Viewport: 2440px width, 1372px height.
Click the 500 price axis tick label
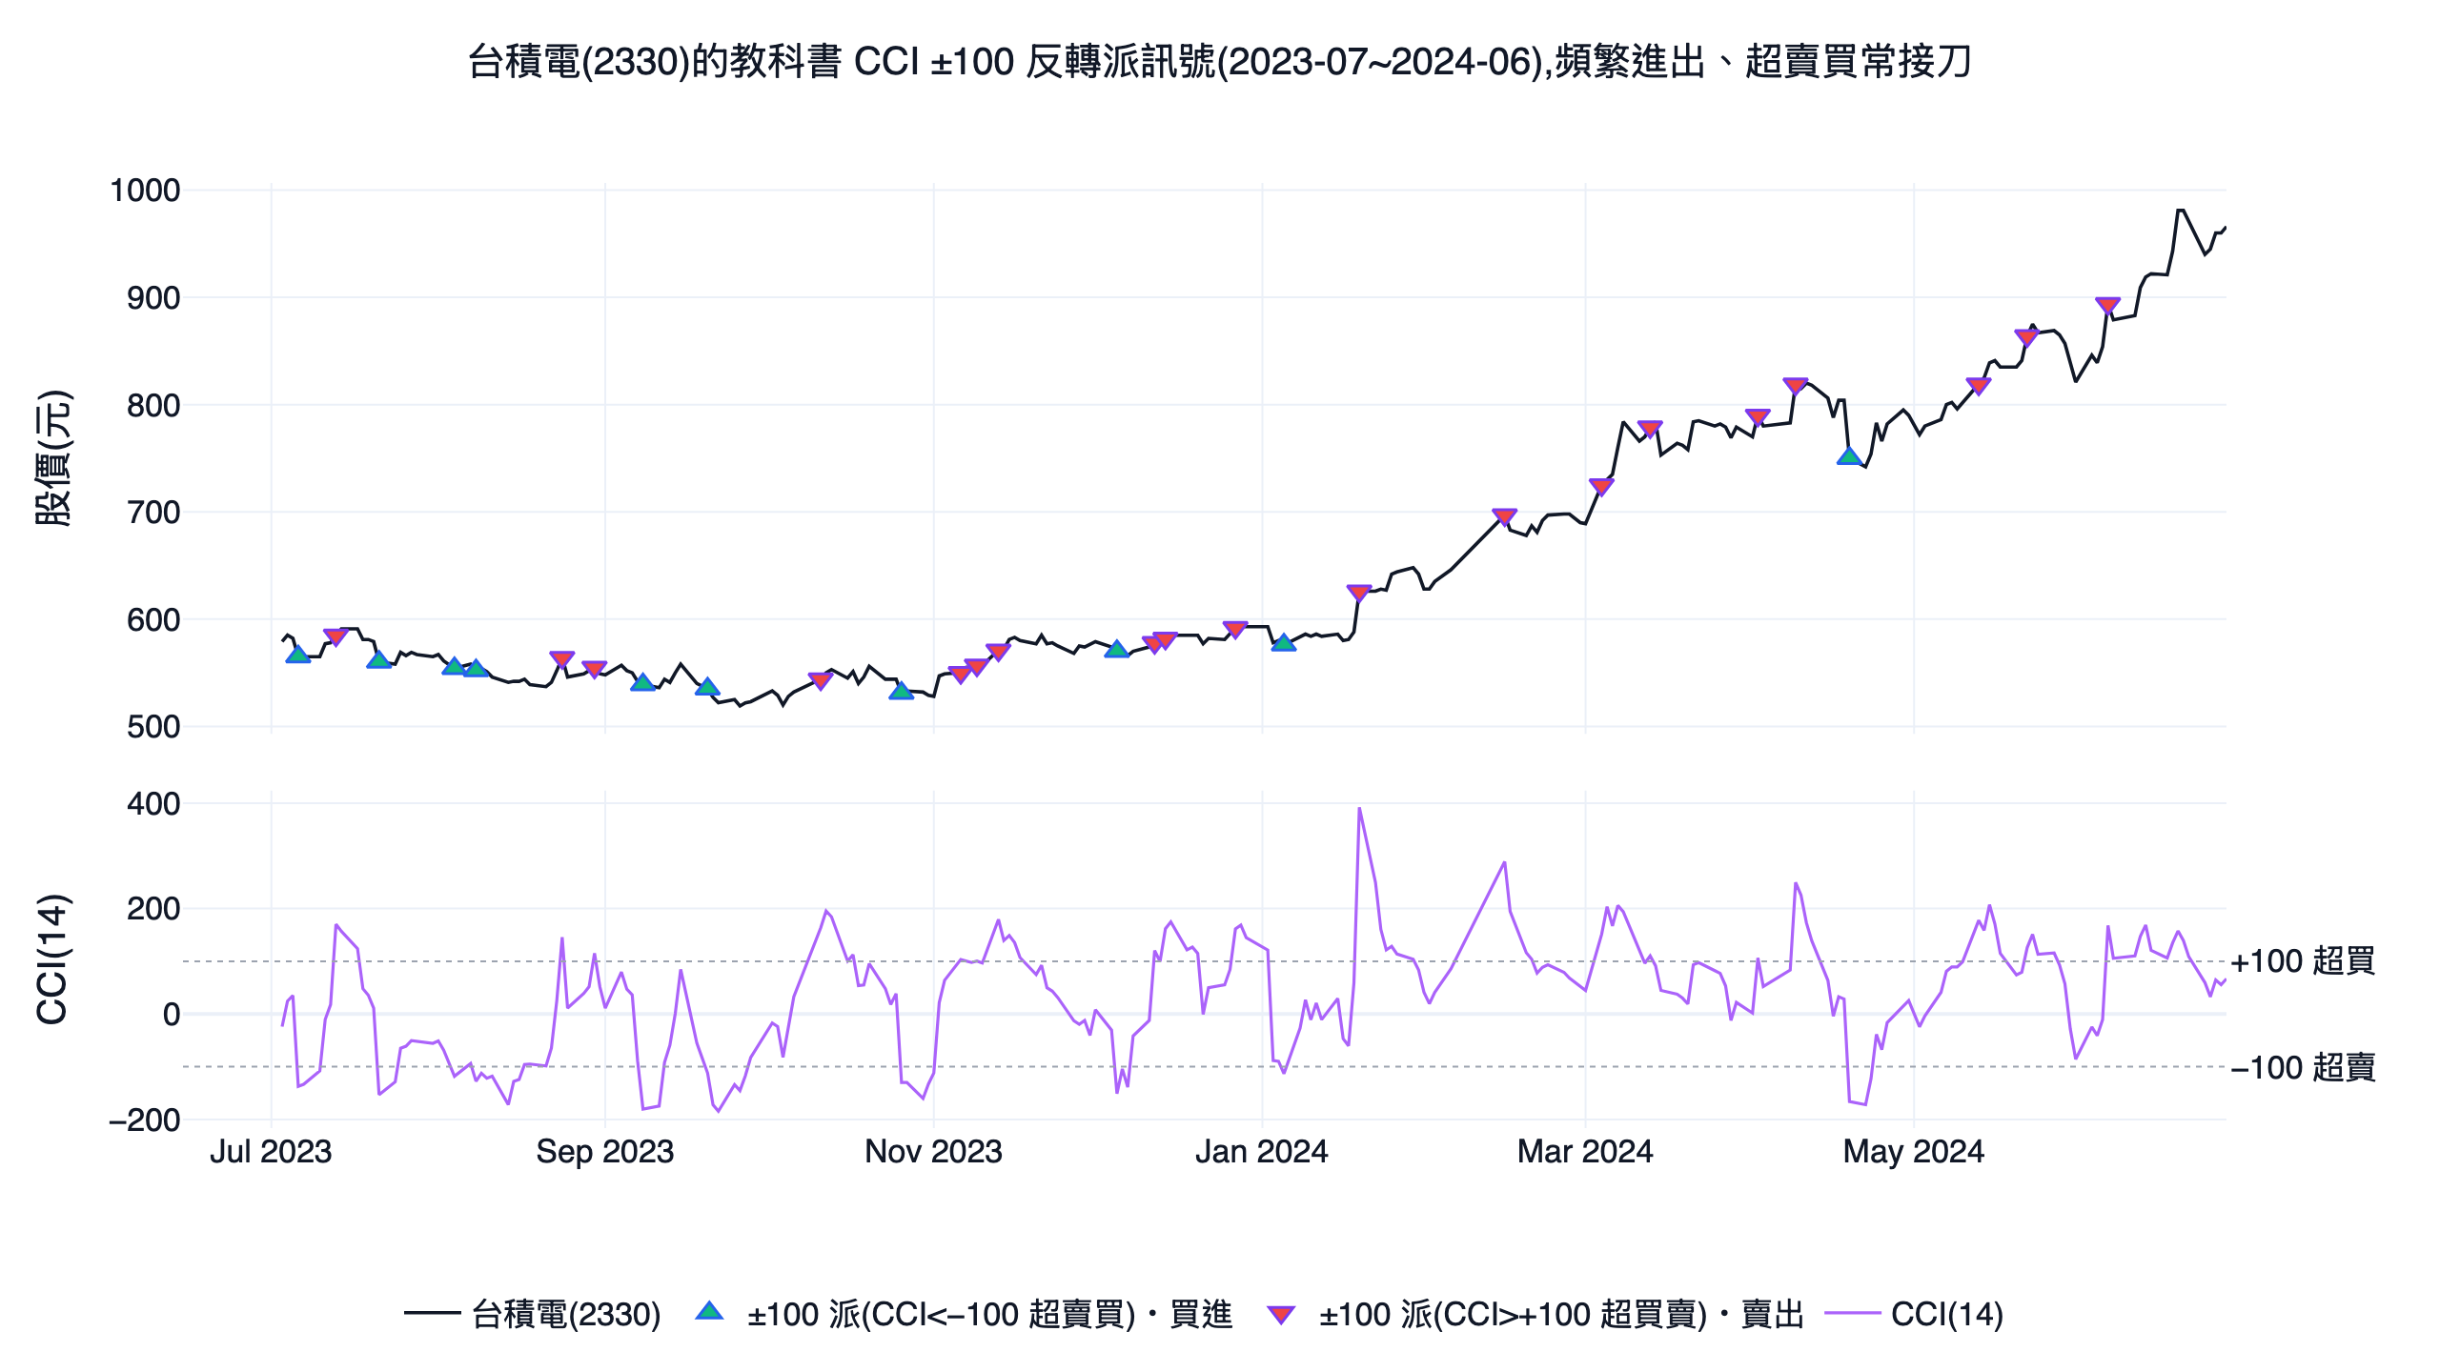coord(153,727)
